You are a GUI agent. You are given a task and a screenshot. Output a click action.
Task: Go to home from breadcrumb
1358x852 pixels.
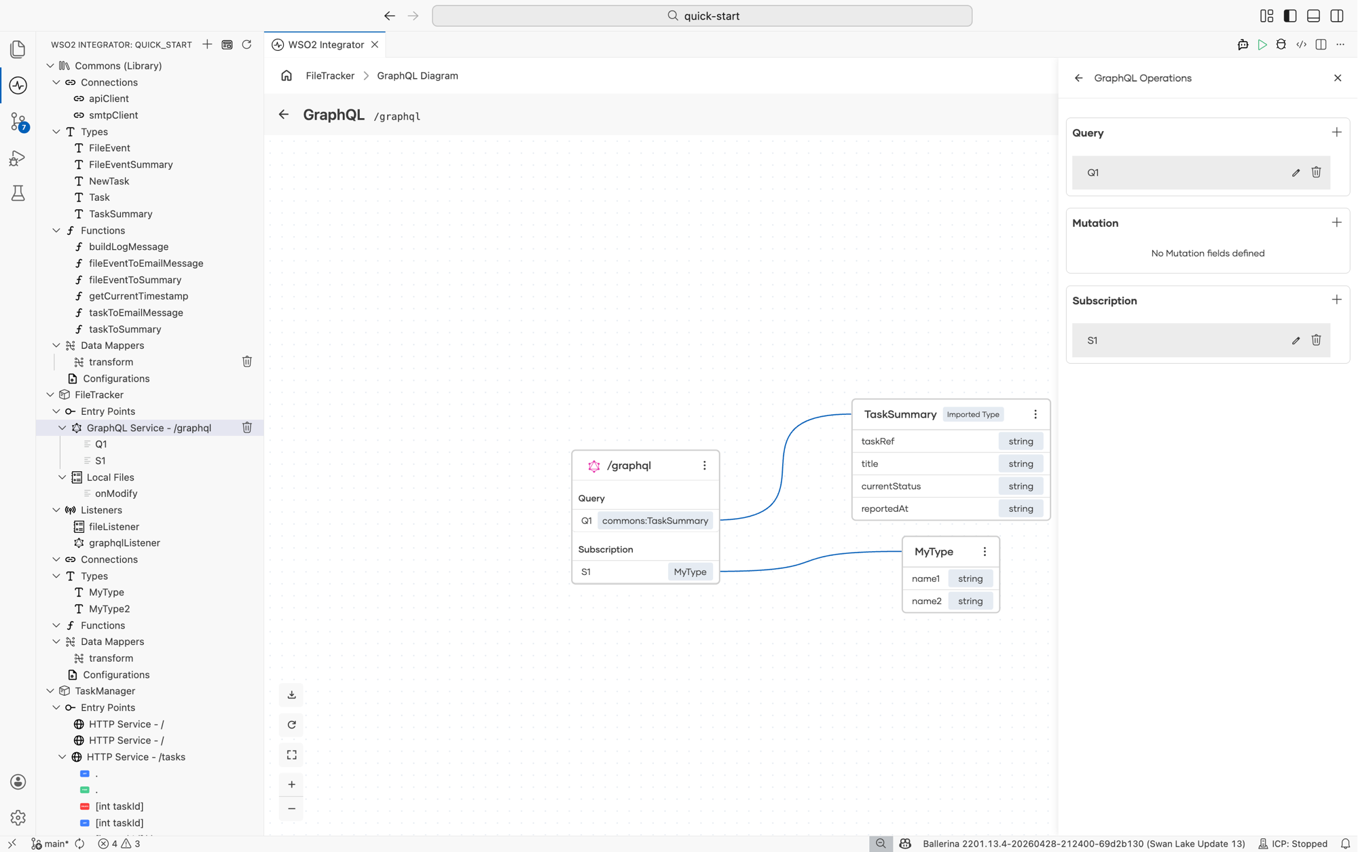[x=287, y=75]
